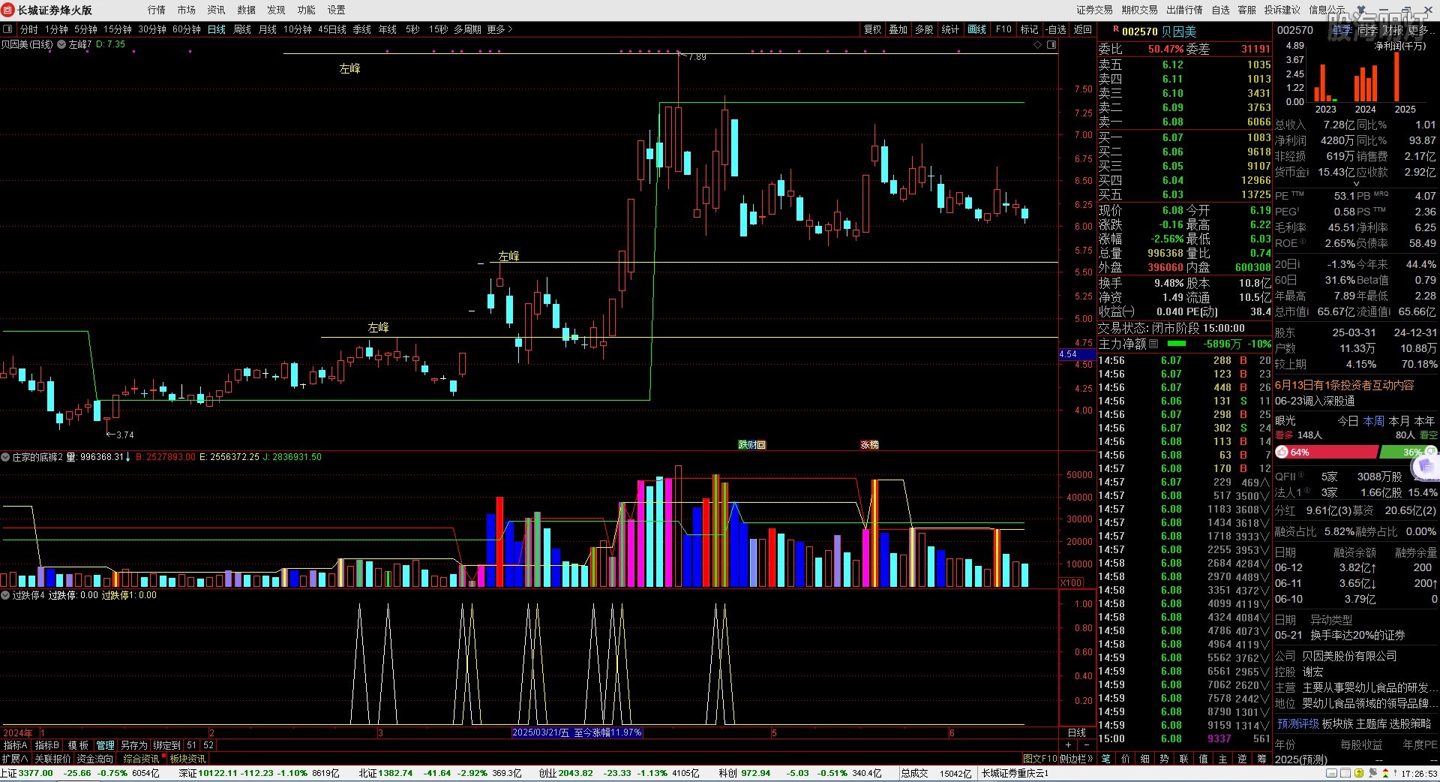Open the 市场 menu

(187, 10)
